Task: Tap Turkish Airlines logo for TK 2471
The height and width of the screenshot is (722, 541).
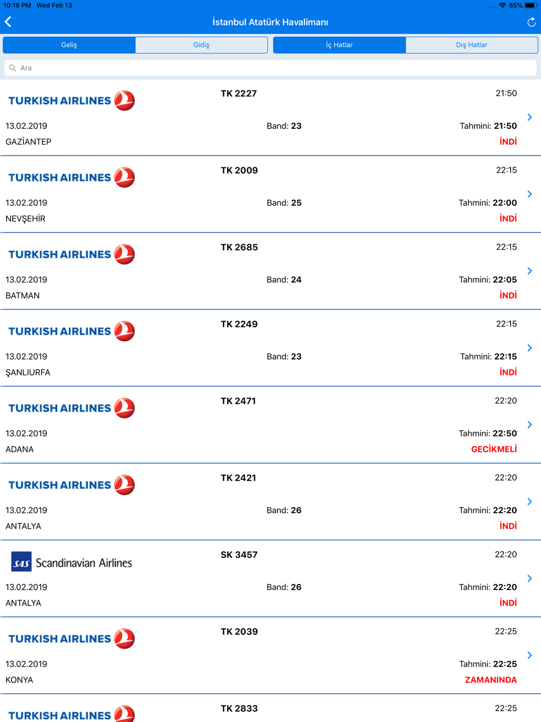Action: pyautogui.click(x=71, y=408)
